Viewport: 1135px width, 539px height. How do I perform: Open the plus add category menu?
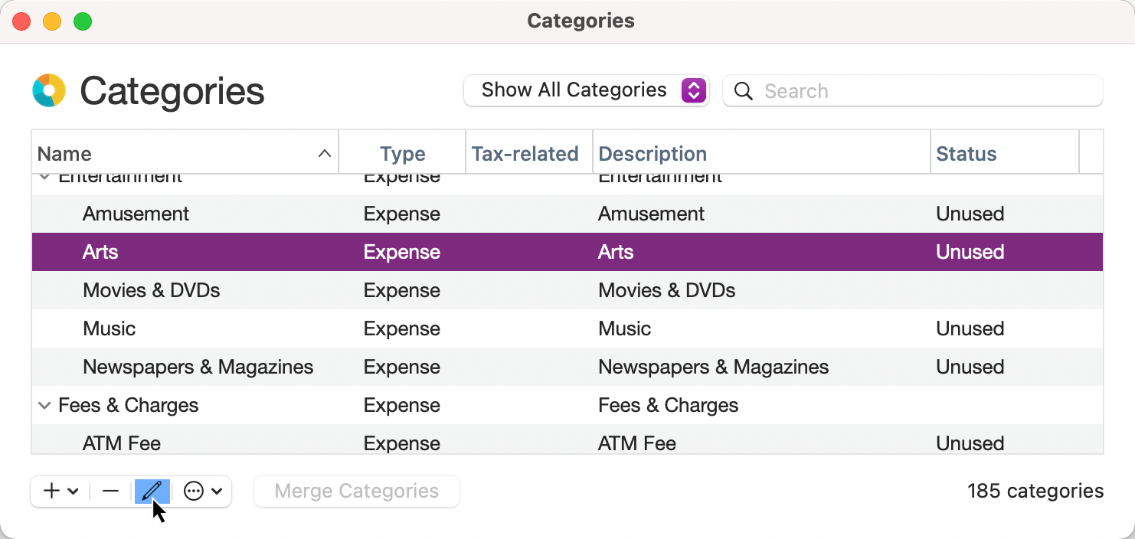[x=61, y=491]
